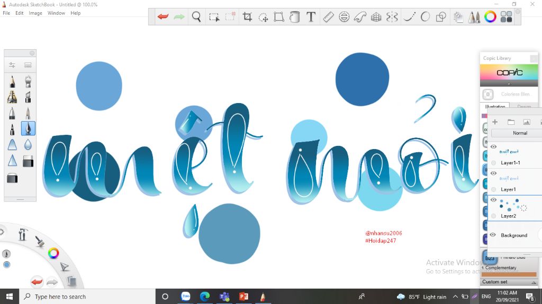Image resolution: width=542 pixels, height=304 pixels.
Task: Open the brushes icon in lagoon
Action: 40,241
